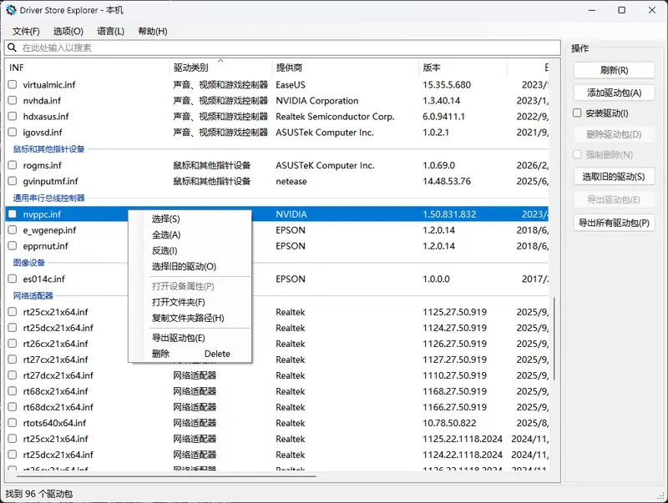Click the 选取旧的驱动(S) button

point(614,177)
